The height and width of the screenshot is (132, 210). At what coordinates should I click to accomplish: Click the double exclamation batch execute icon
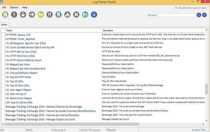pos(50,14)
